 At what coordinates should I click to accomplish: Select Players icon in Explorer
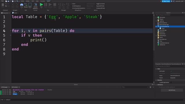click(158, 19)
